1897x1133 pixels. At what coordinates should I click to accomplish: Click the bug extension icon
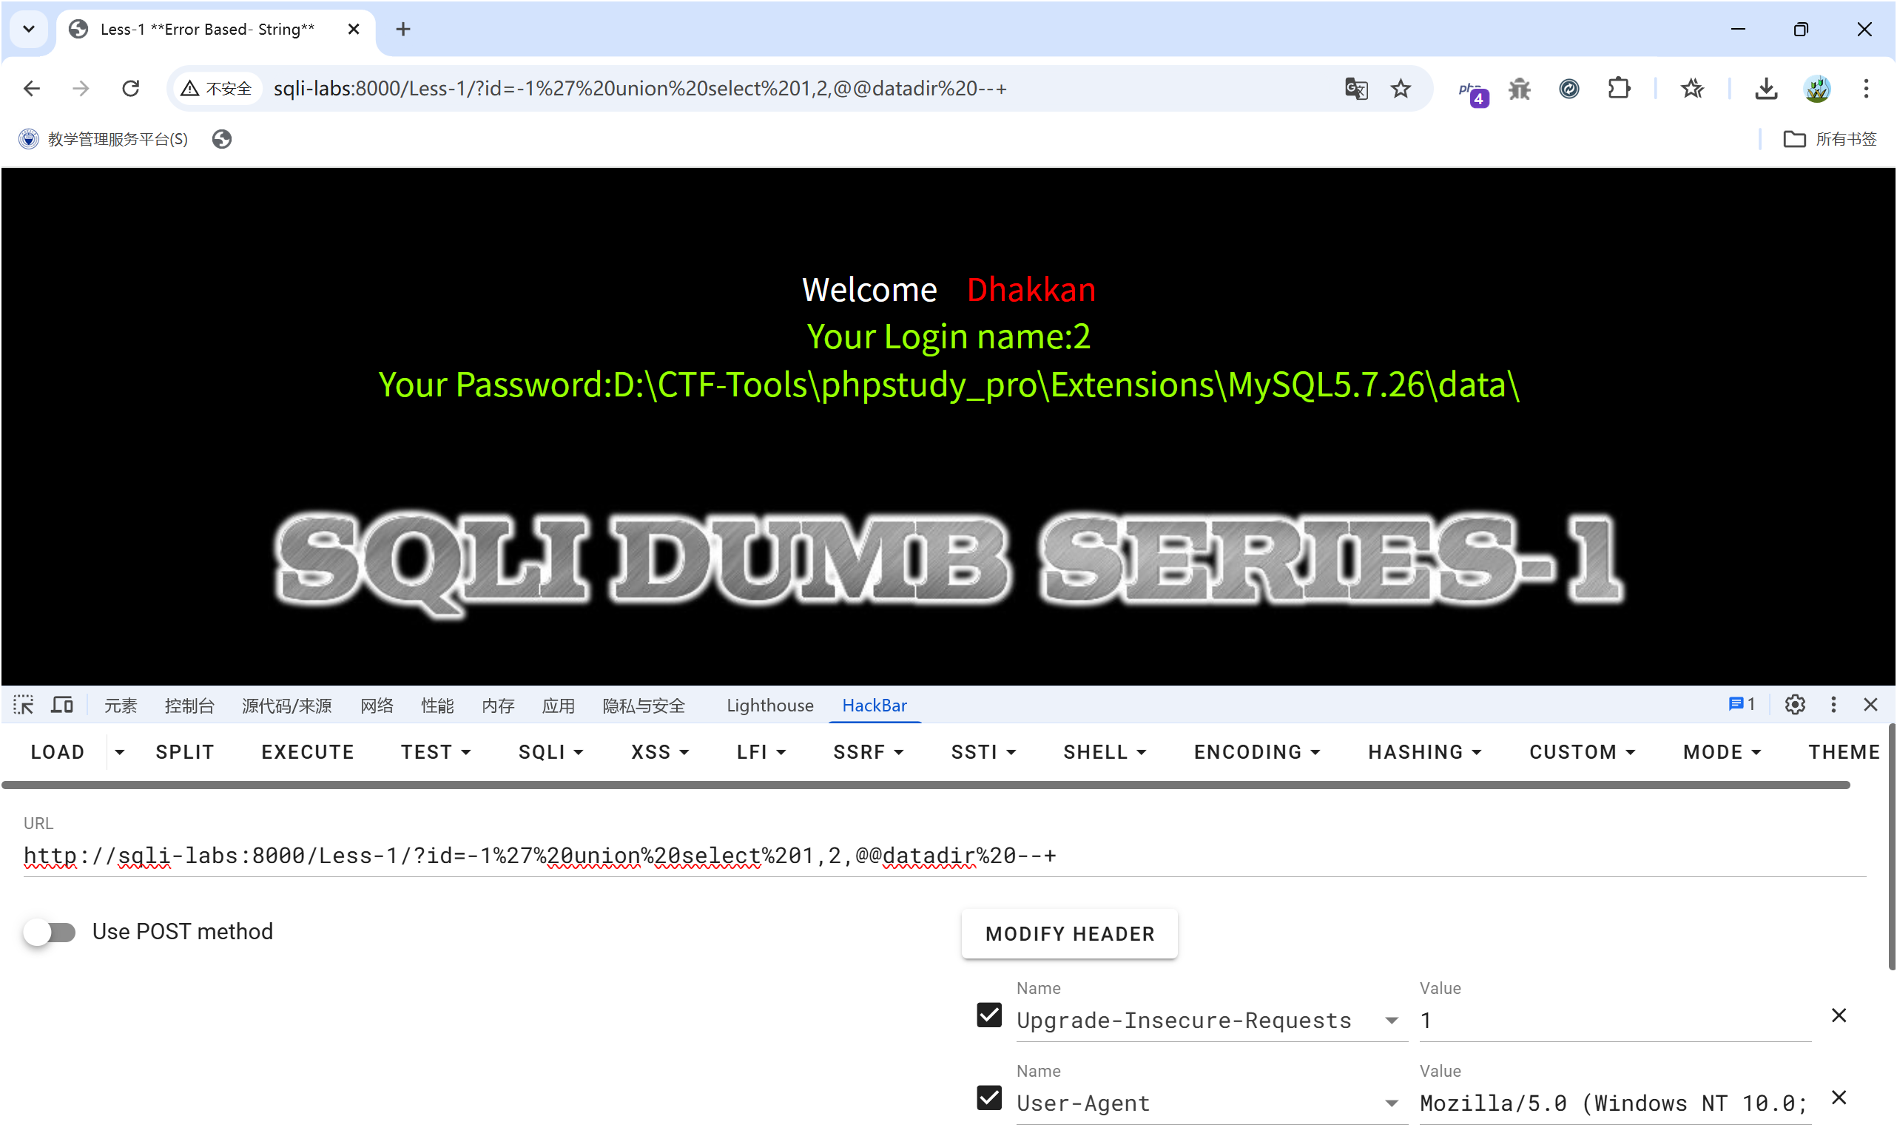click(1519, 89)
